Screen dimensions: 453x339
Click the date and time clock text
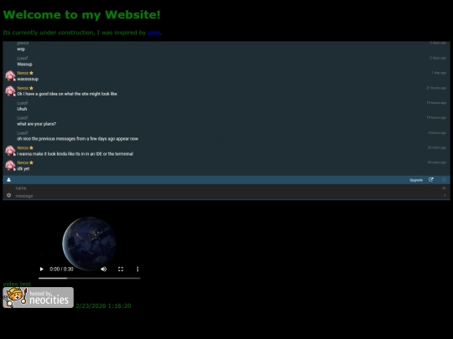[103, 306]
